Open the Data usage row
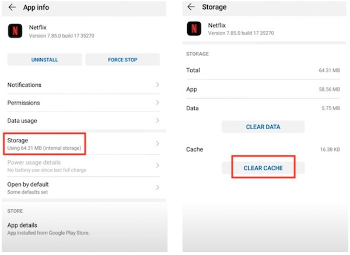 click(x=83, y=121)
